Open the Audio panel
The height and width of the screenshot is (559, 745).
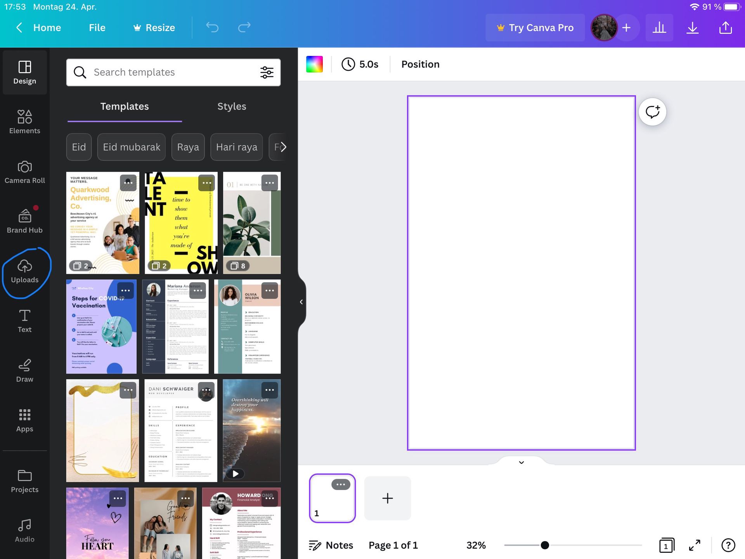(24, 531)
